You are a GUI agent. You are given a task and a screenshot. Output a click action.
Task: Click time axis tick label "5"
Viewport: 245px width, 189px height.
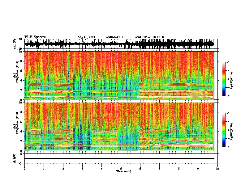121,169
